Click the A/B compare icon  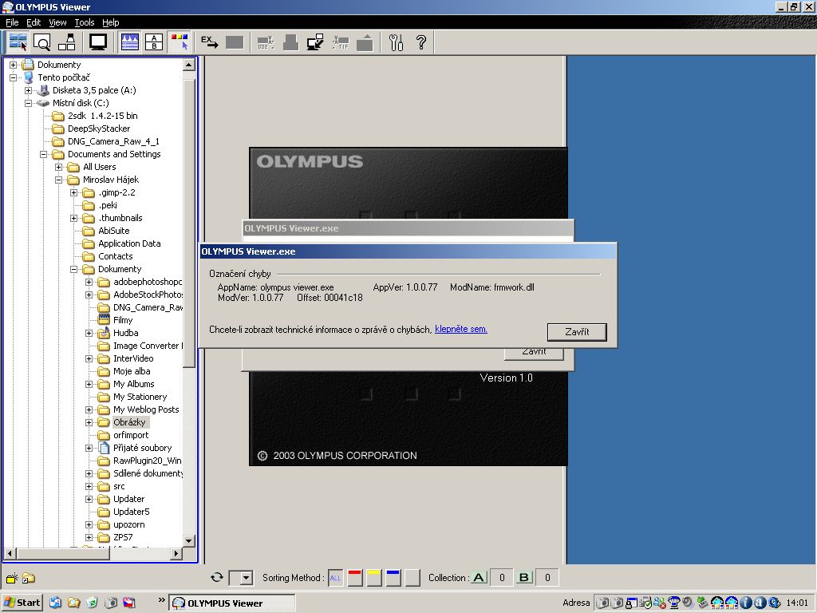[154, 42]
